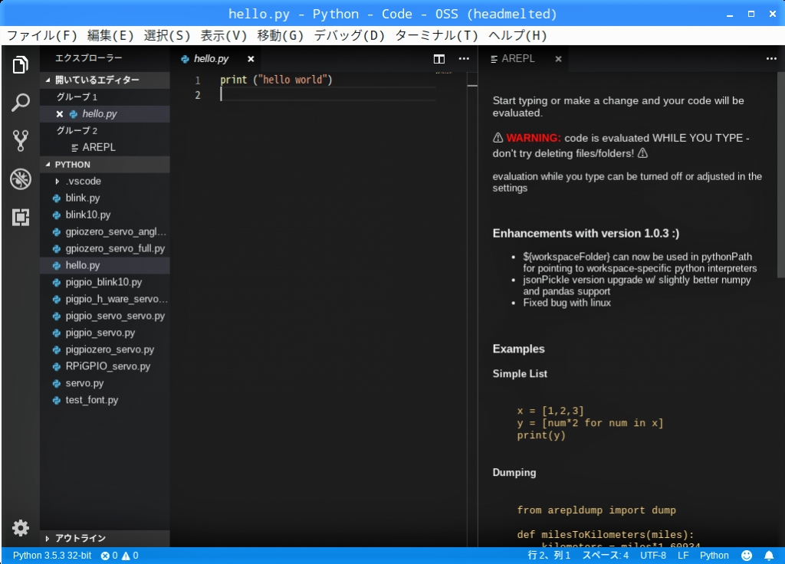785x564 pixels.
Task: Open the Source Control view
Action: [21, 141]
